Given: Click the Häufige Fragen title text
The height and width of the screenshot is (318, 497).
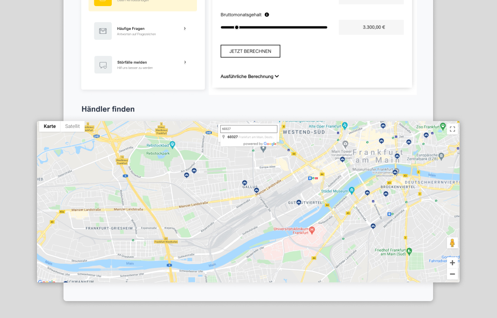Looking at the screenshot, I should tap(130, 29).
